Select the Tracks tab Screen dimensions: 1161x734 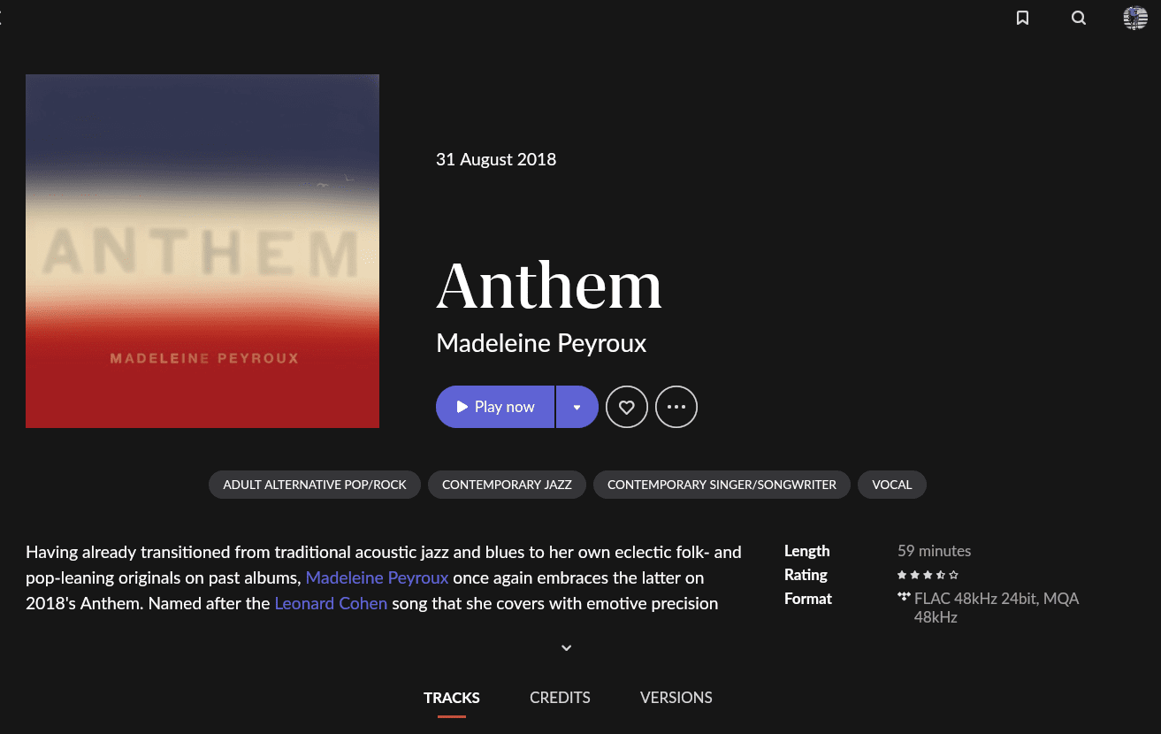pos(452,698)
